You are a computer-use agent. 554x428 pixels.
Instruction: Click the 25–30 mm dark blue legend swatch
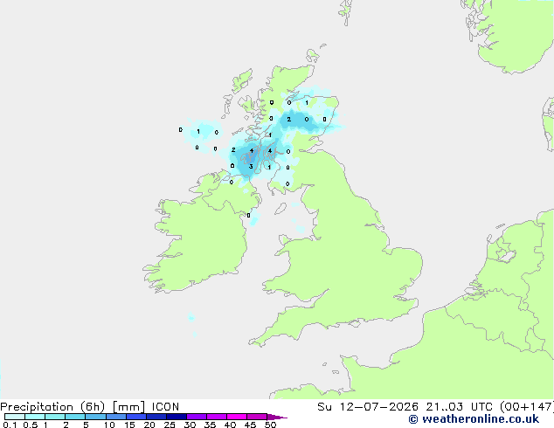click(176, 417)
